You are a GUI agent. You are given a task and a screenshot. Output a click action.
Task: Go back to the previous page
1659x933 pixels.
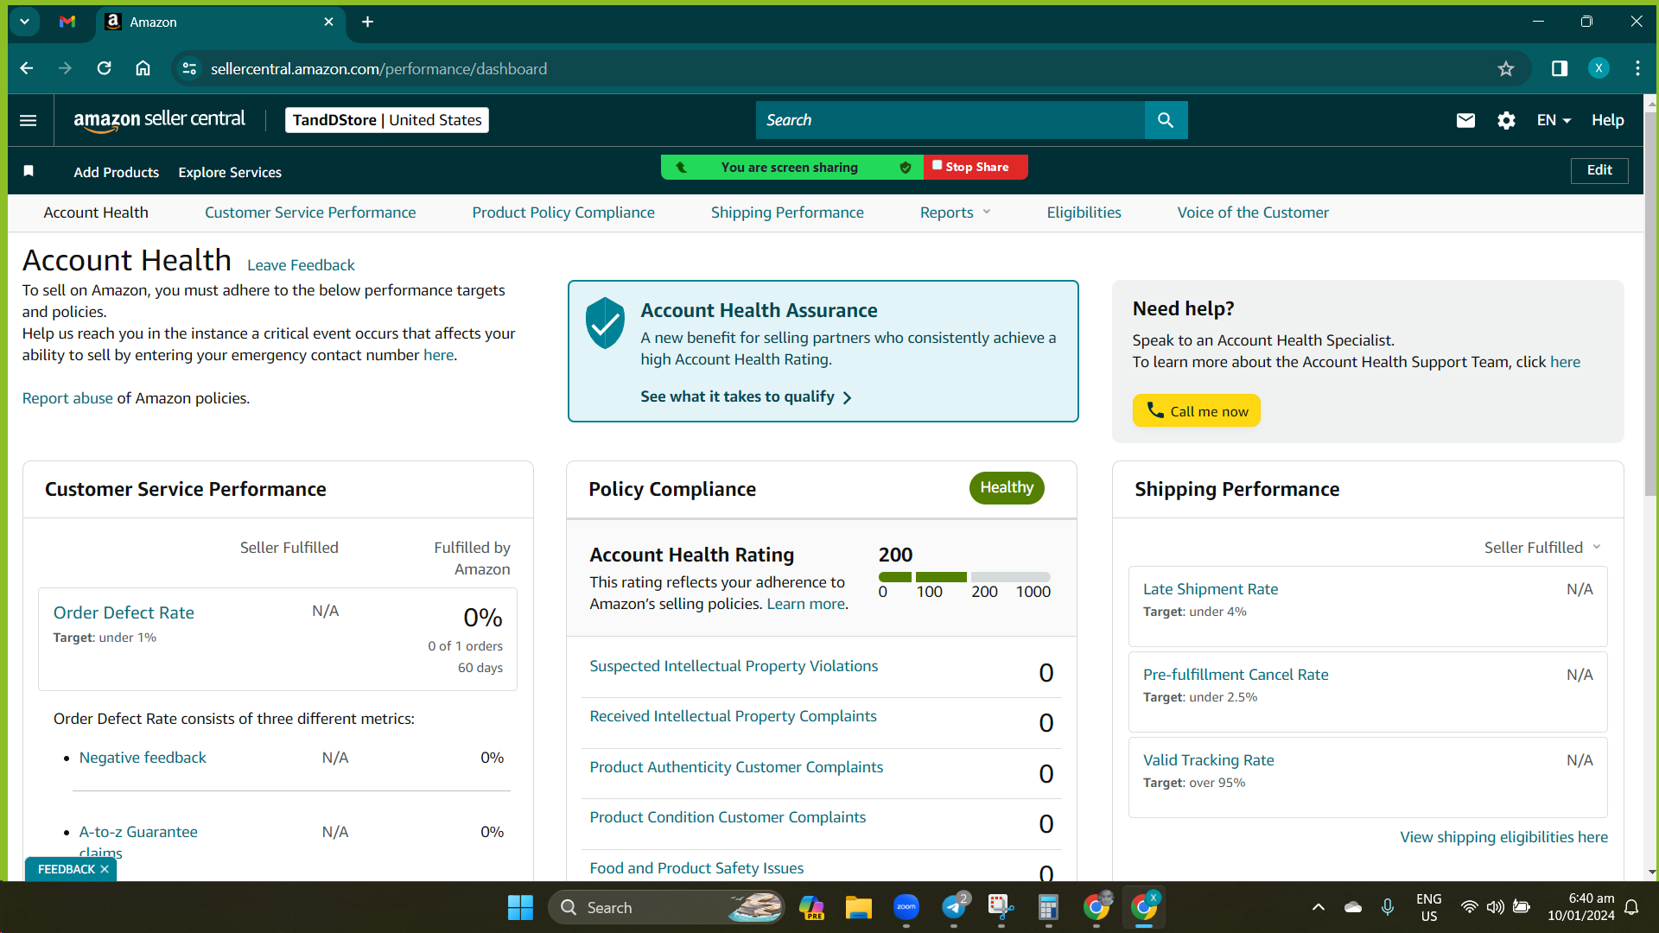point(27,68)
